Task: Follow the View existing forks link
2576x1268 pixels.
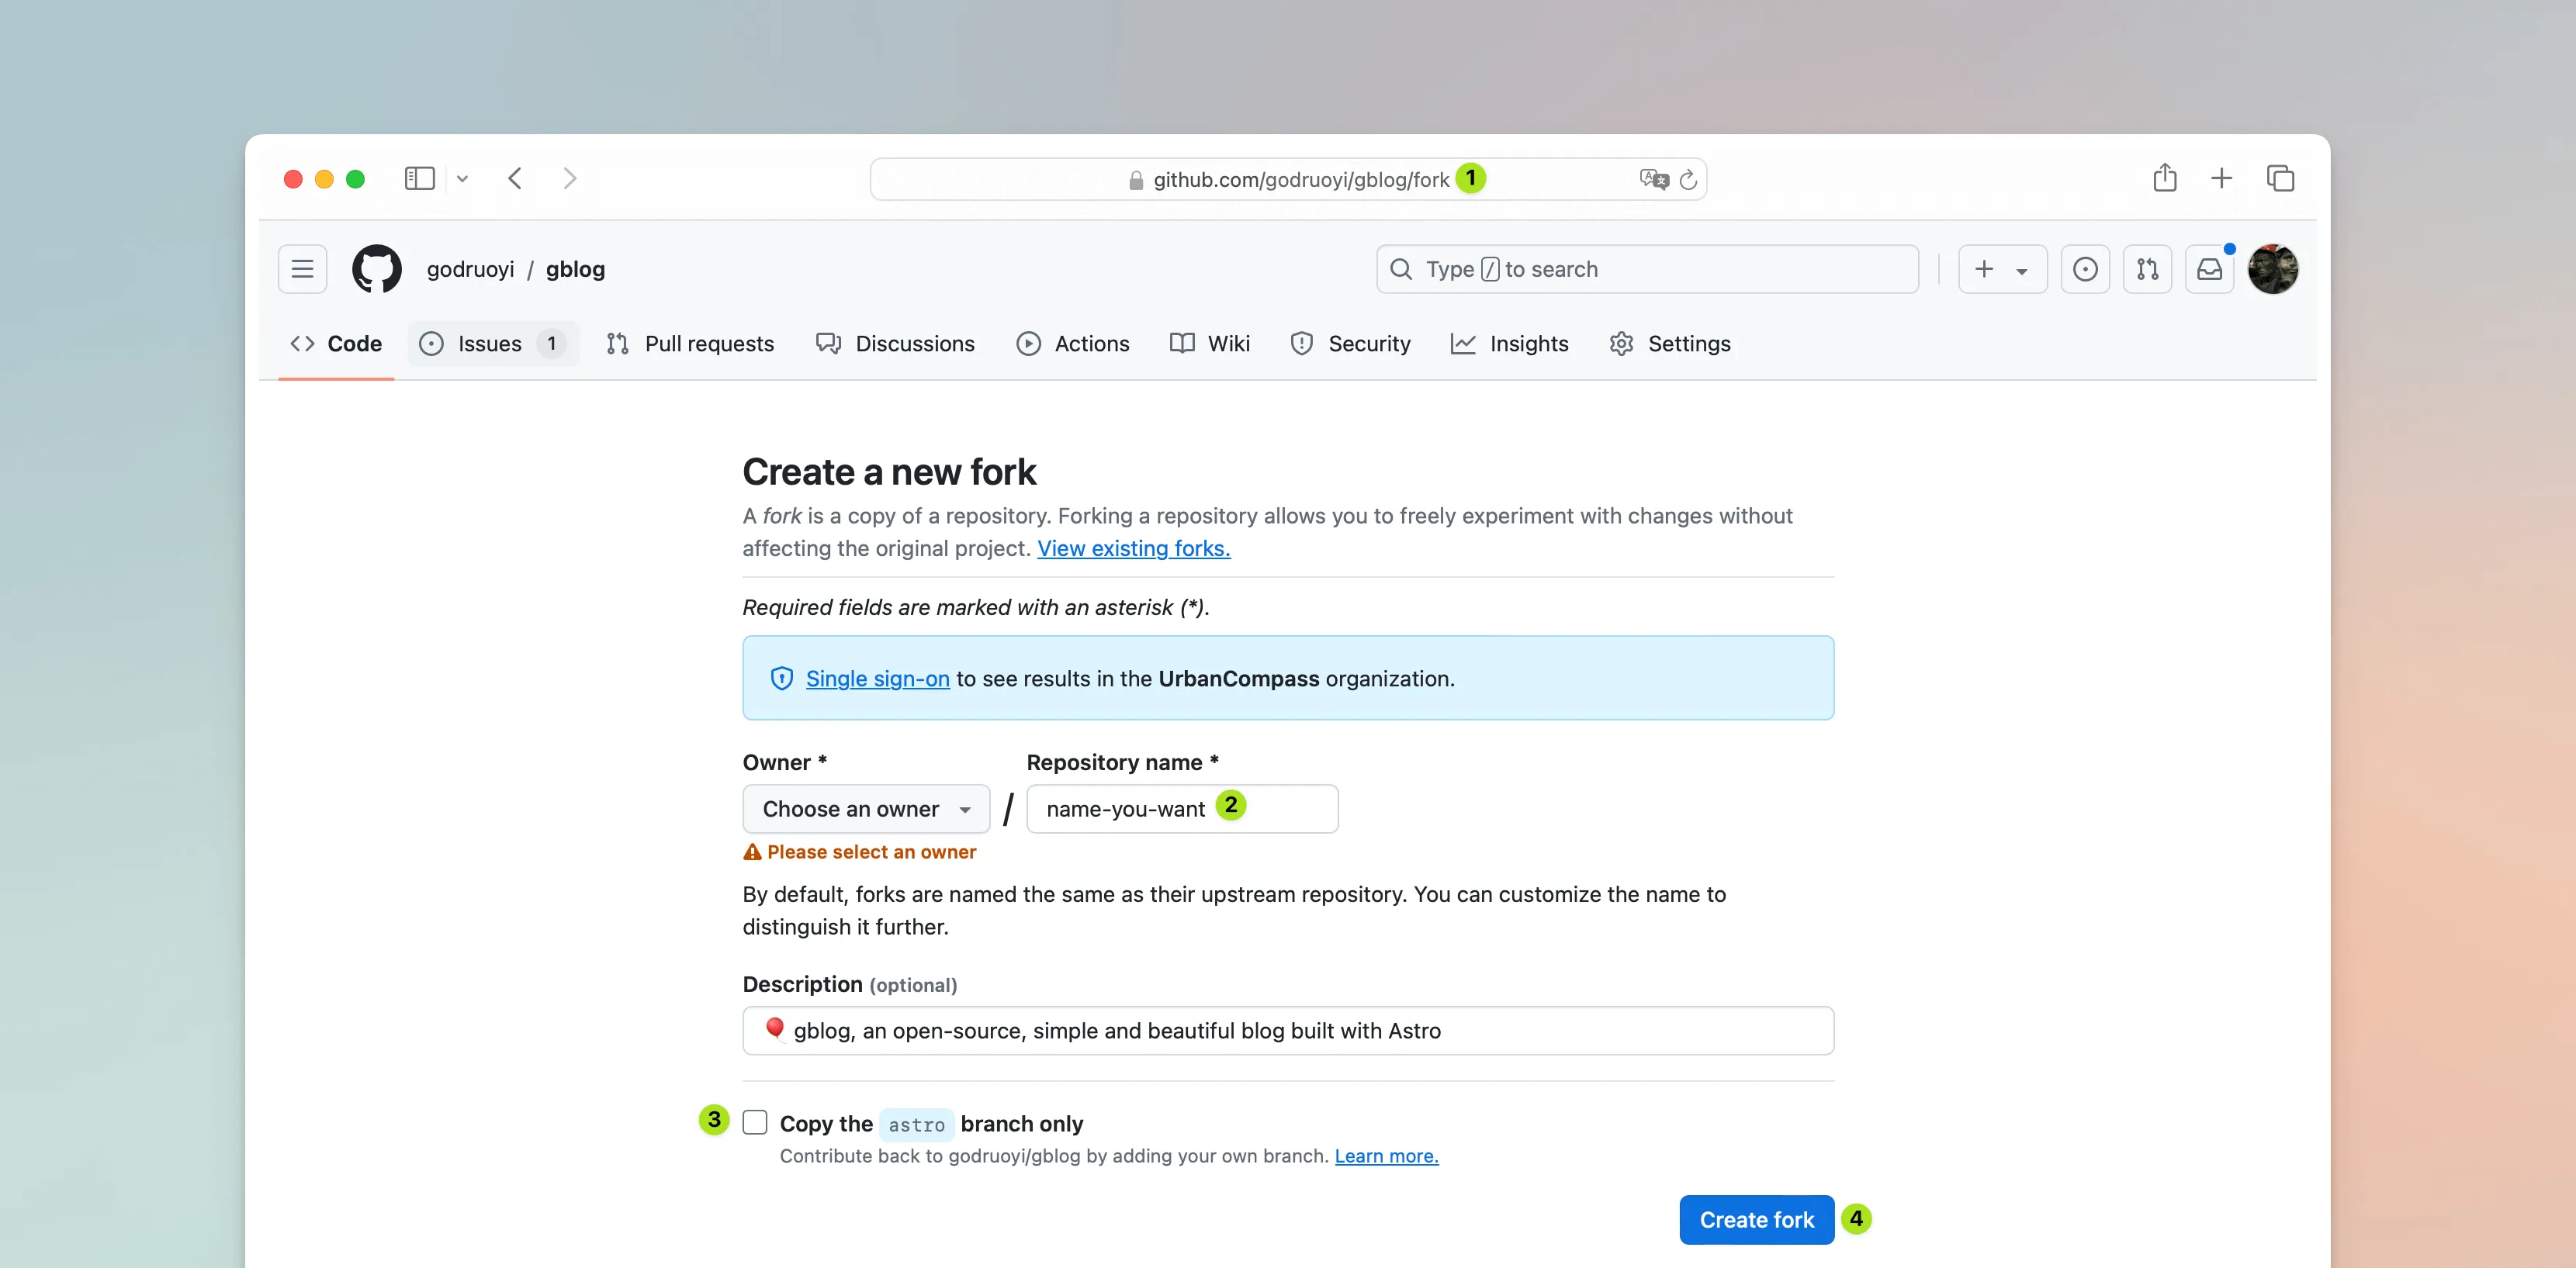Action: (1133, 548)
